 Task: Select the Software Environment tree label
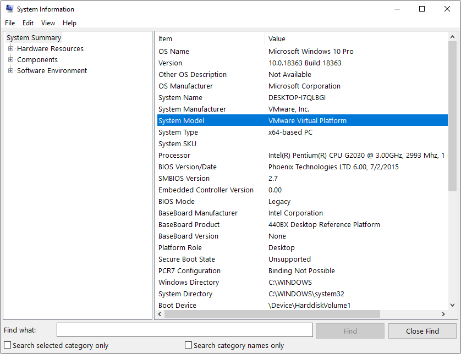coord(52,71)
